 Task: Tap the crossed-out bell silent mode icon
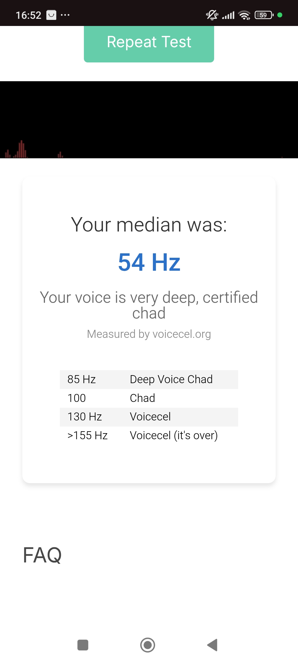(x=212, y=15)
